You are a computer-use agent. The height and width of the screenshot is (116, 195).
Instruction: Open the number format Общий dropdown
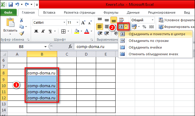tap(152, 20)
